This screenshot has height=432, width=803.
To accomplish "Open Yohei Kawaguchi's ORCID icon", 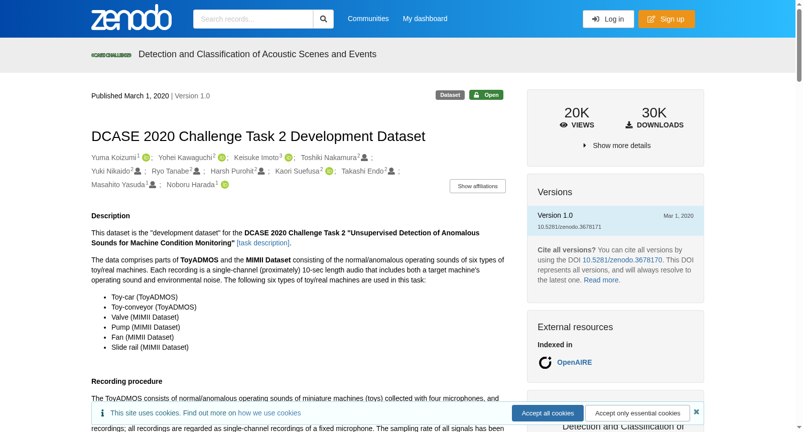I will pos(222,158).
